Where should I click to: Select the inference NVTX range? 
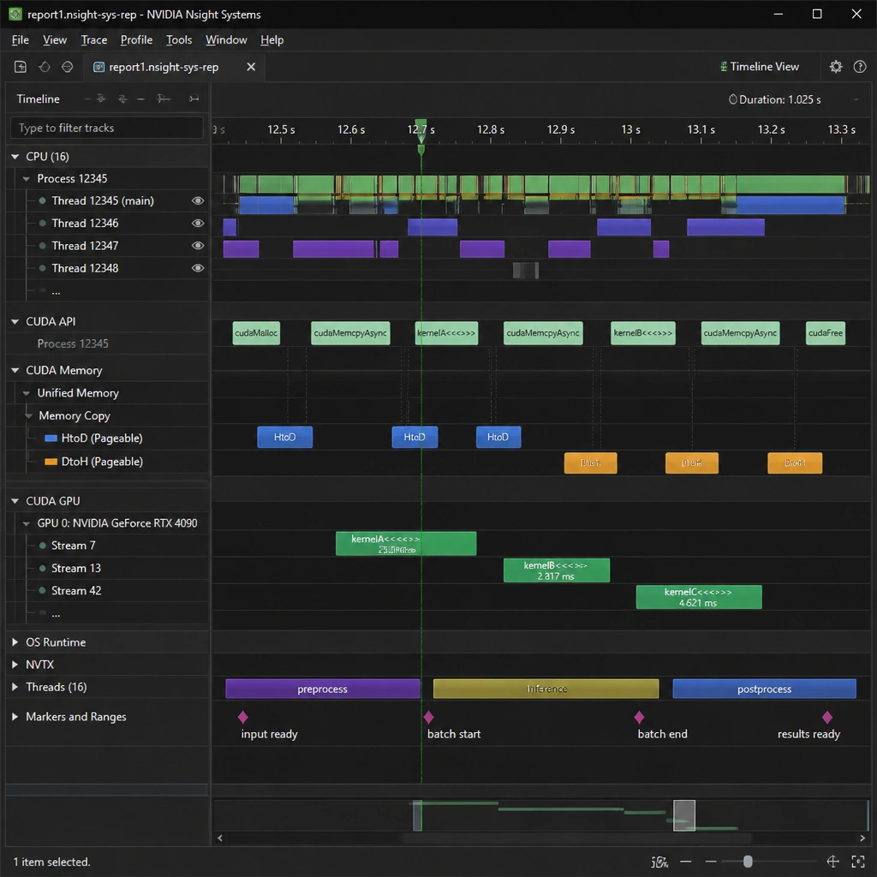(546, 689)
